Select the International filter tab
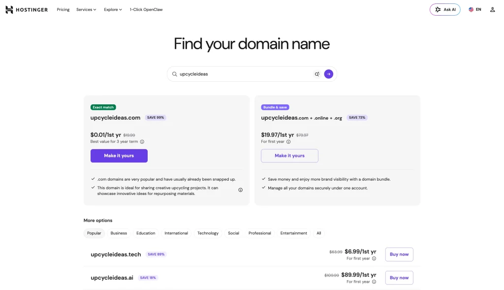This screenshot has height=290, width=504. (x=176, y=233)
